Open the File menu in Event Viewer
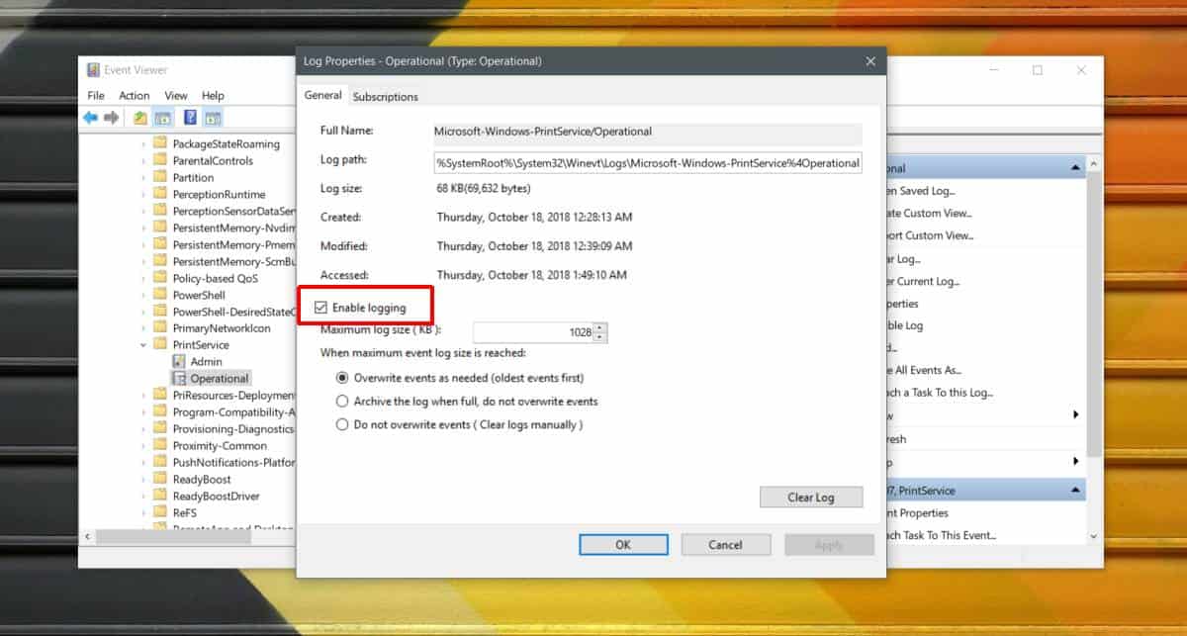This screenshot has height=636, width=1187. [x=96, y=96]
